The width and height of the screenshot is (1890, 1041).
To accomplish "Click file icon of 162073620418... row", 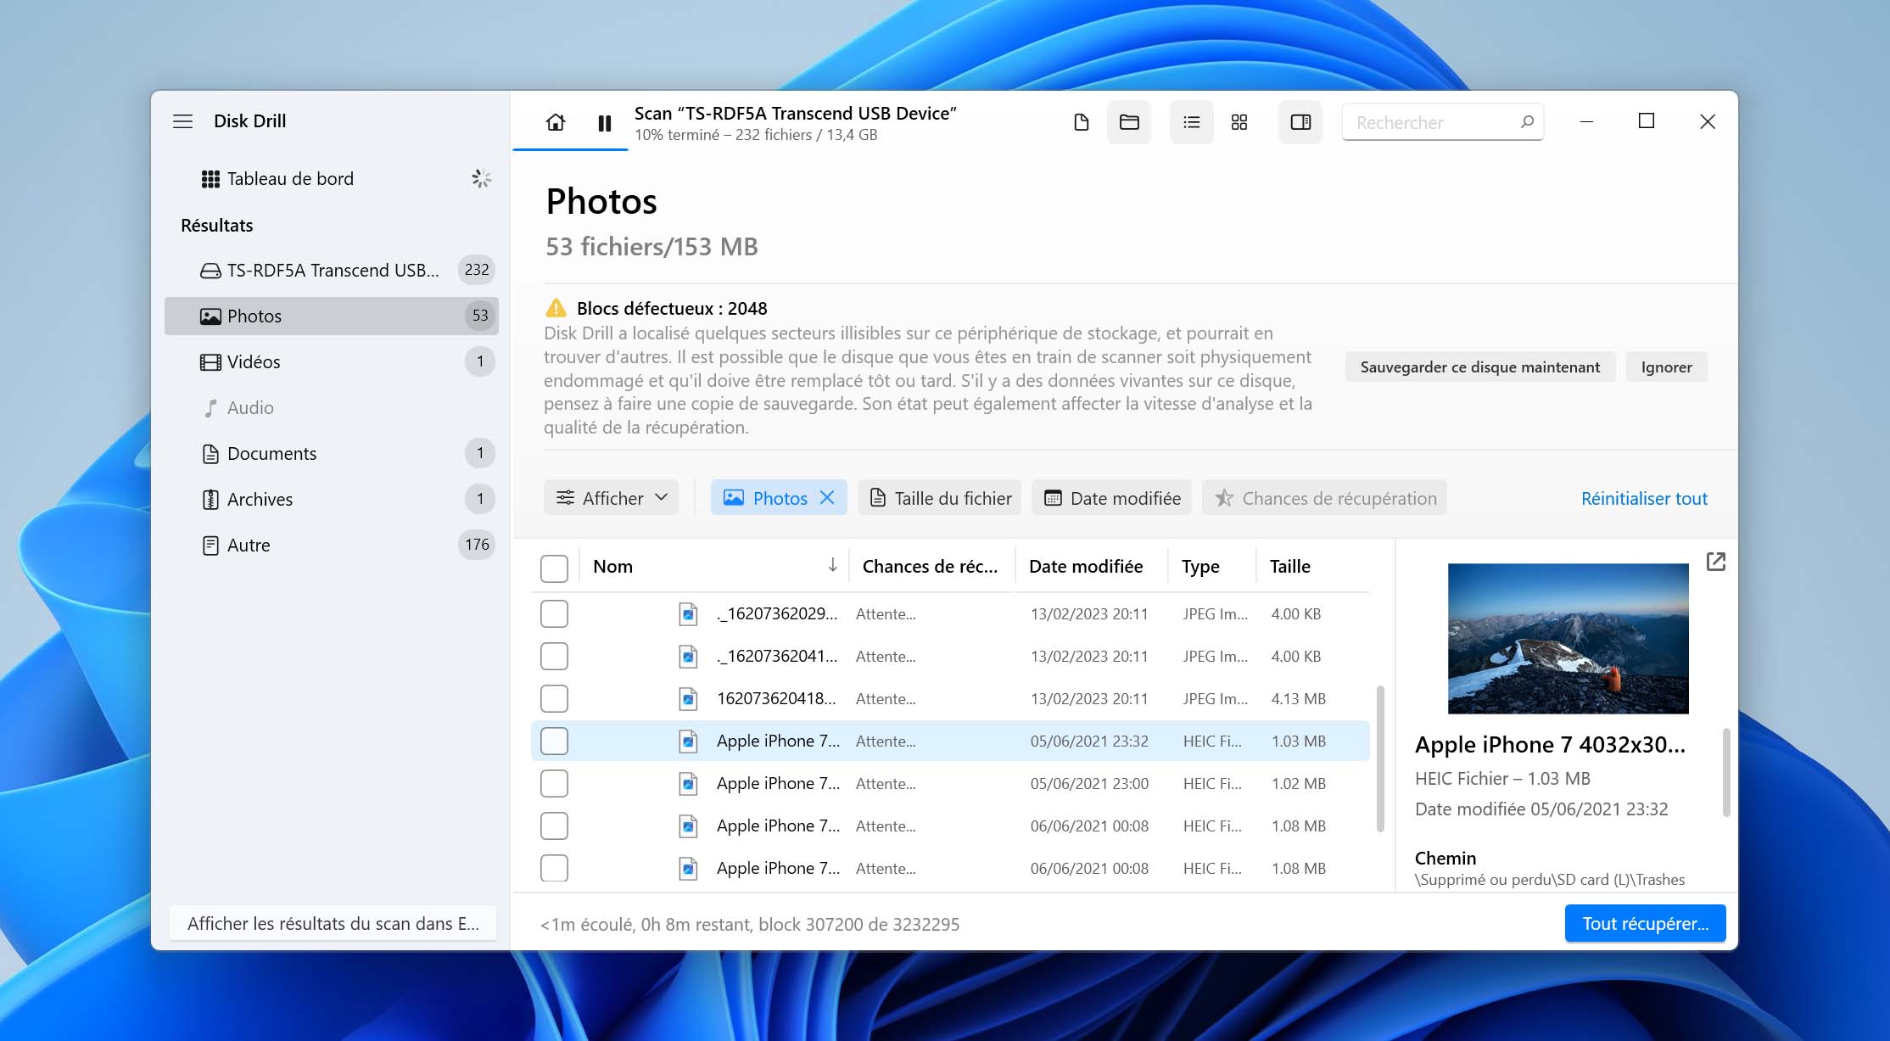I will coord(688,698).
